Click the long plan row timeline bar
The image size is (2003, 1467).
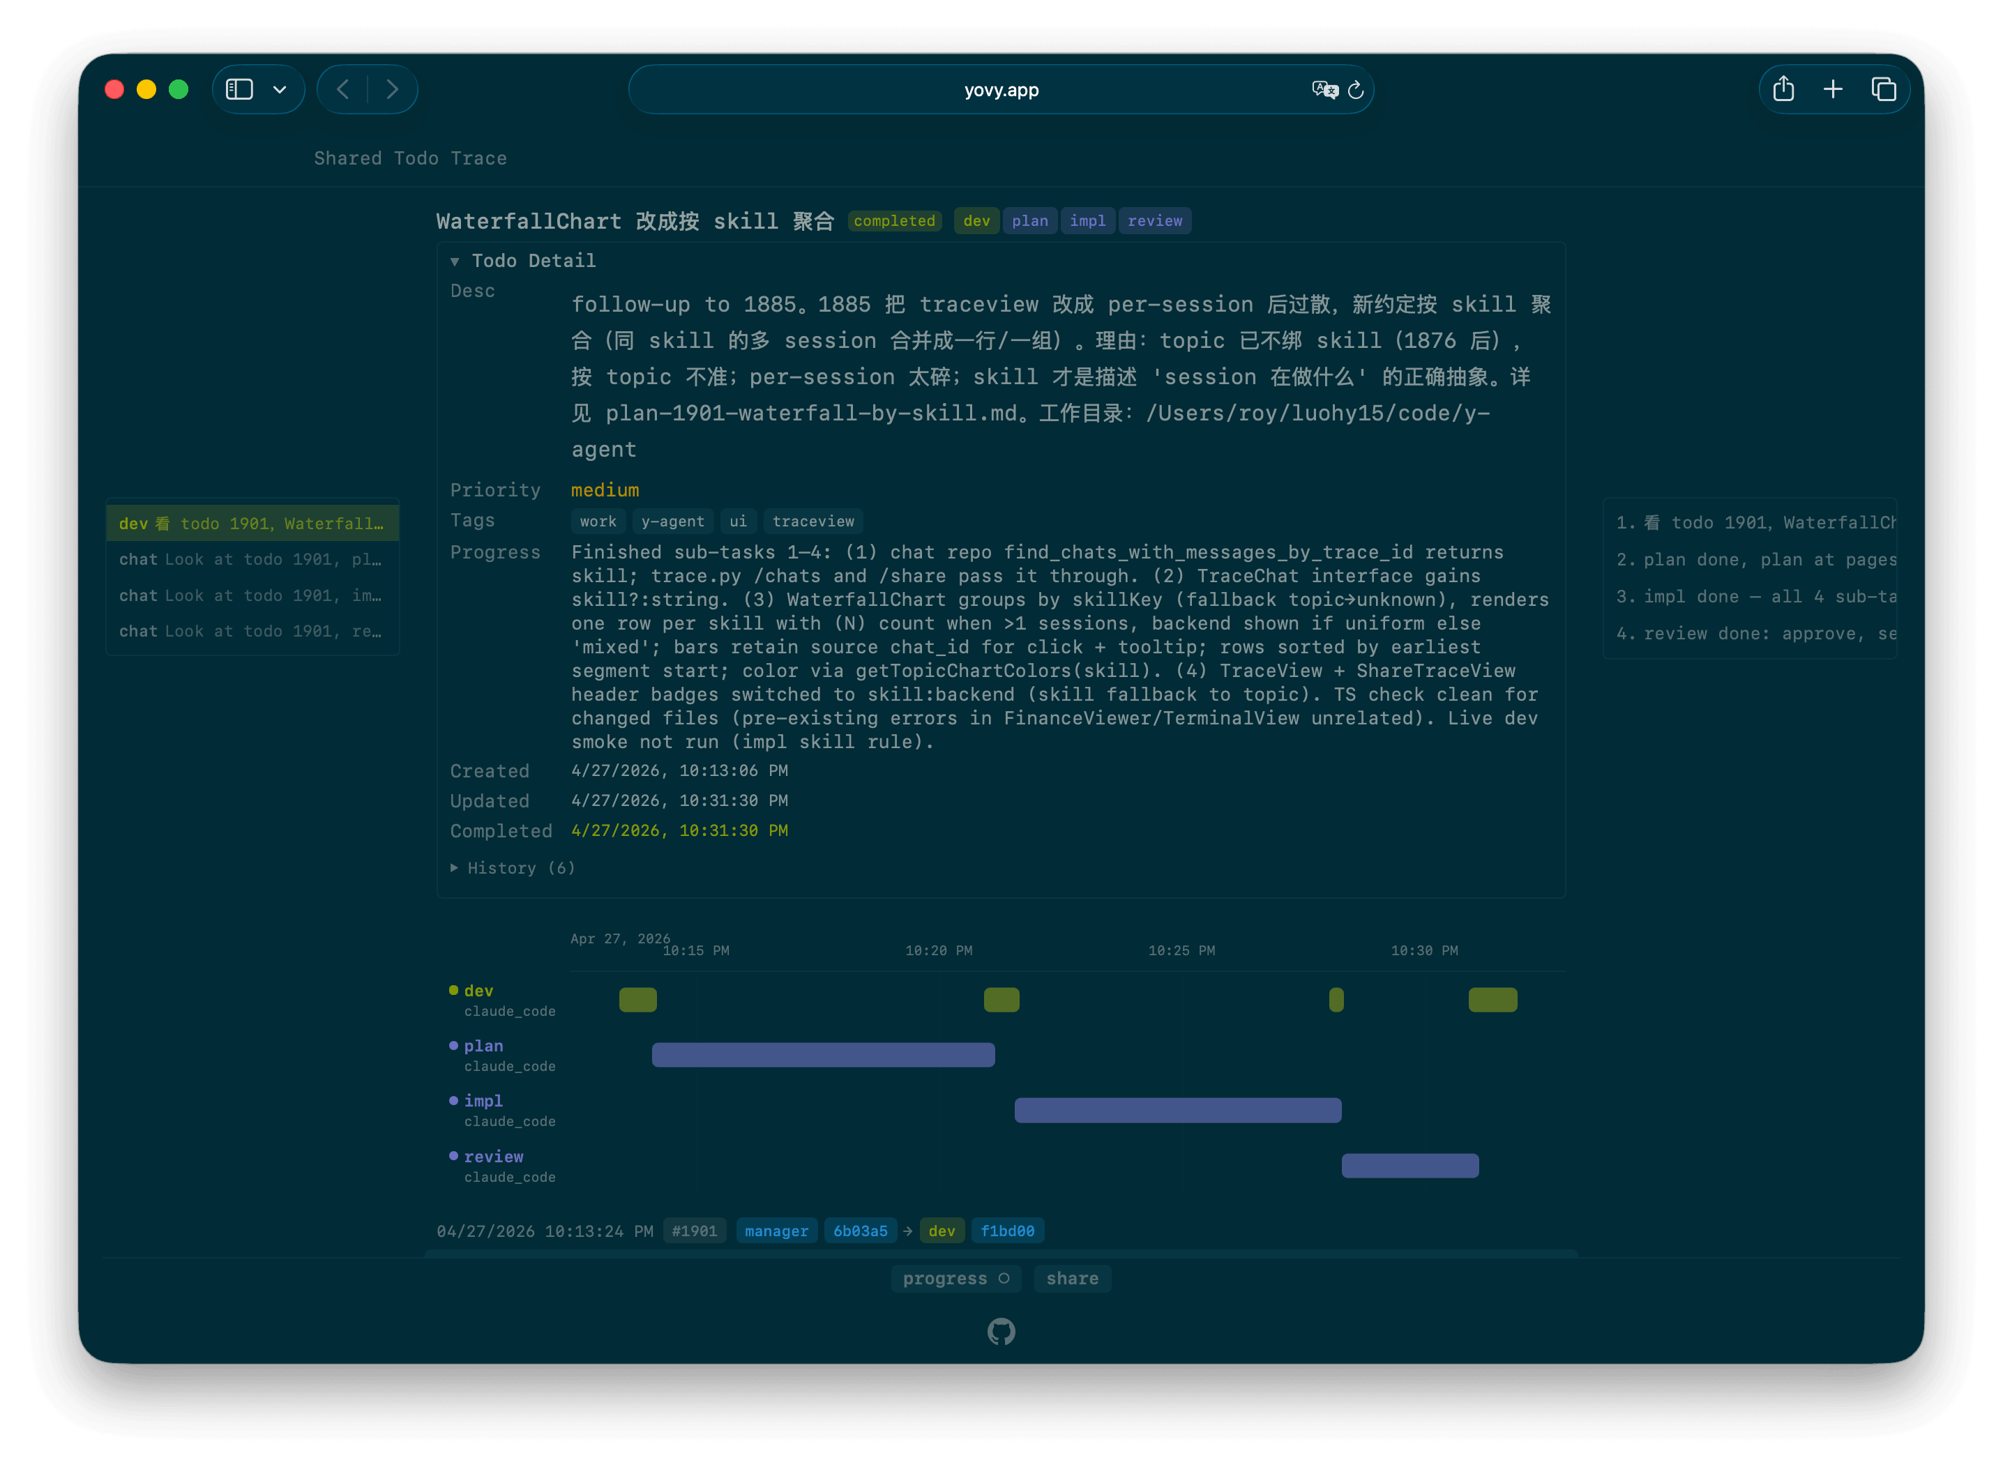pyautogui.click(x=822, y=1054)
